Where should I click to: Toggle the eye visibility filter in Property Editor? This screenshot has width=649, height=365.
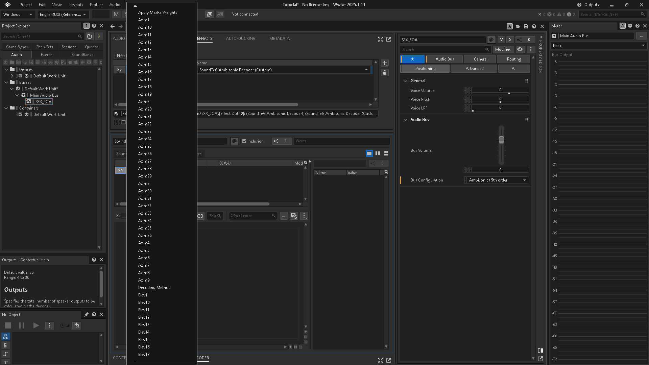[520, 49]
